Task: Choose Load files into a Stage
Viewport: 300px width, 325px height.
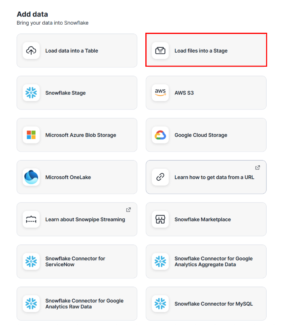Action: pyautogui.click(x=206, y=51)
